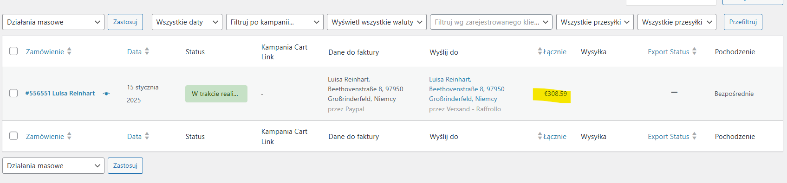The image size is (787, 183).
Task: Click the W trakcie reali... status badge
Action: click(216, 94)
